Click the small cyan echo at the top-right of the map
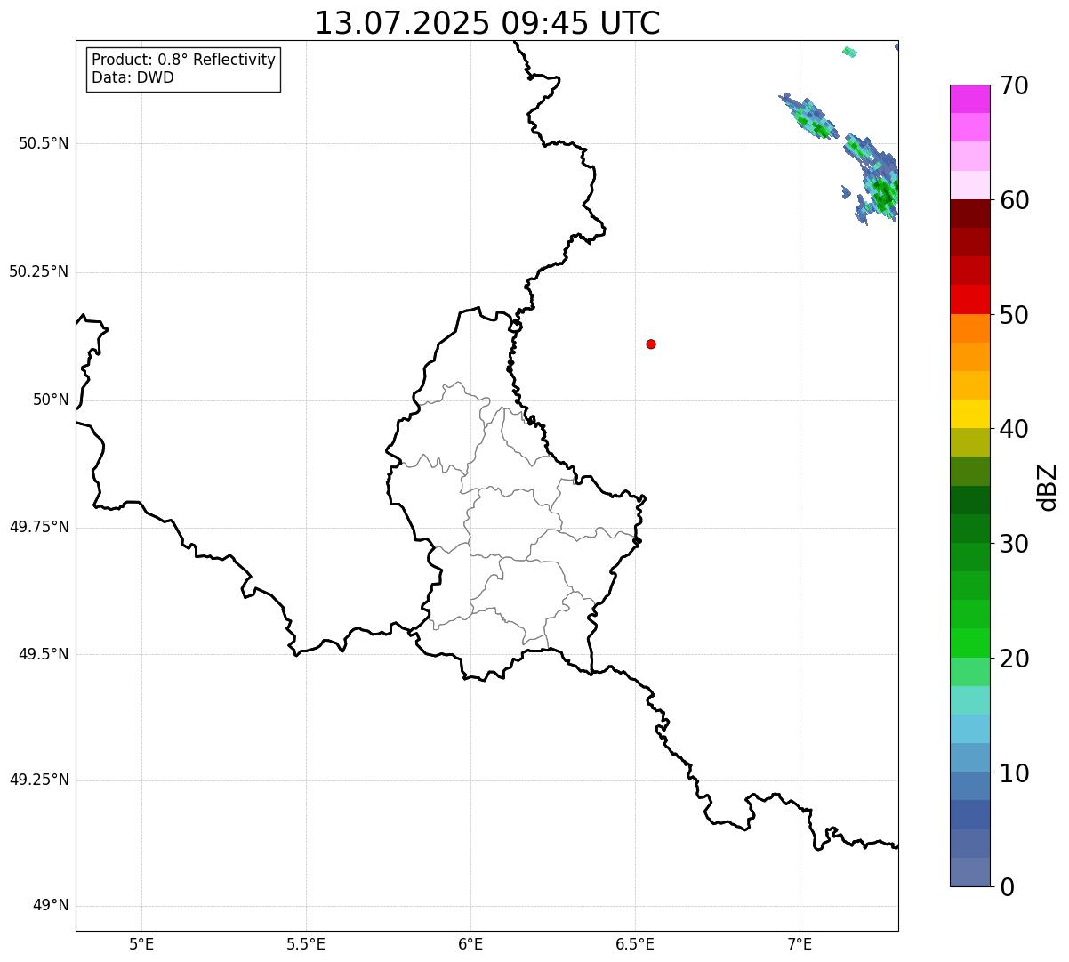Image resolution: width=1069 pixels, height=962 pixels. pyautogui.click(x=849, y=52)
